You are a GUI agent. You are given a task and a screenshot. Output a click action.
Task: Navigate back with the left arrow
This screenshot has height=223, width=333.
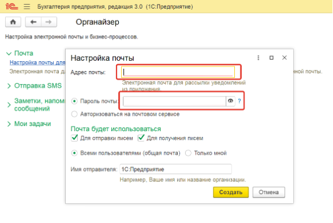pyautogui.click(x=33, y=22)
